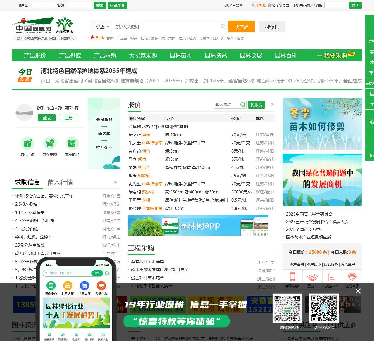The width and height of the screenshot is (374, 341).
Task: Click the top bar 登录 button
Action: [100, 6]
